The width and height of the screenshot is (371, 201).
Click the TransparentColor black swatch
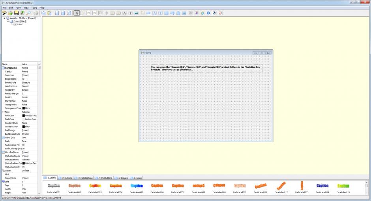click(x=23, y=108)
